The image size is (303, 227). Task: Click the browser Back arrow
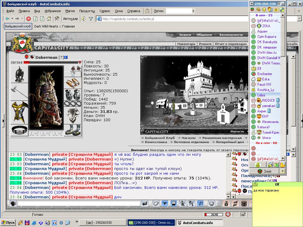pos(7,19)
